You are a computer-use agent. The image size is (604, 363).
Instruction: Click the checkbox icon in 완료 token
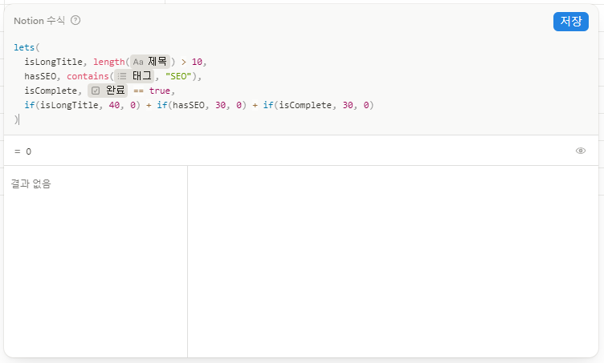click(96, 91)
